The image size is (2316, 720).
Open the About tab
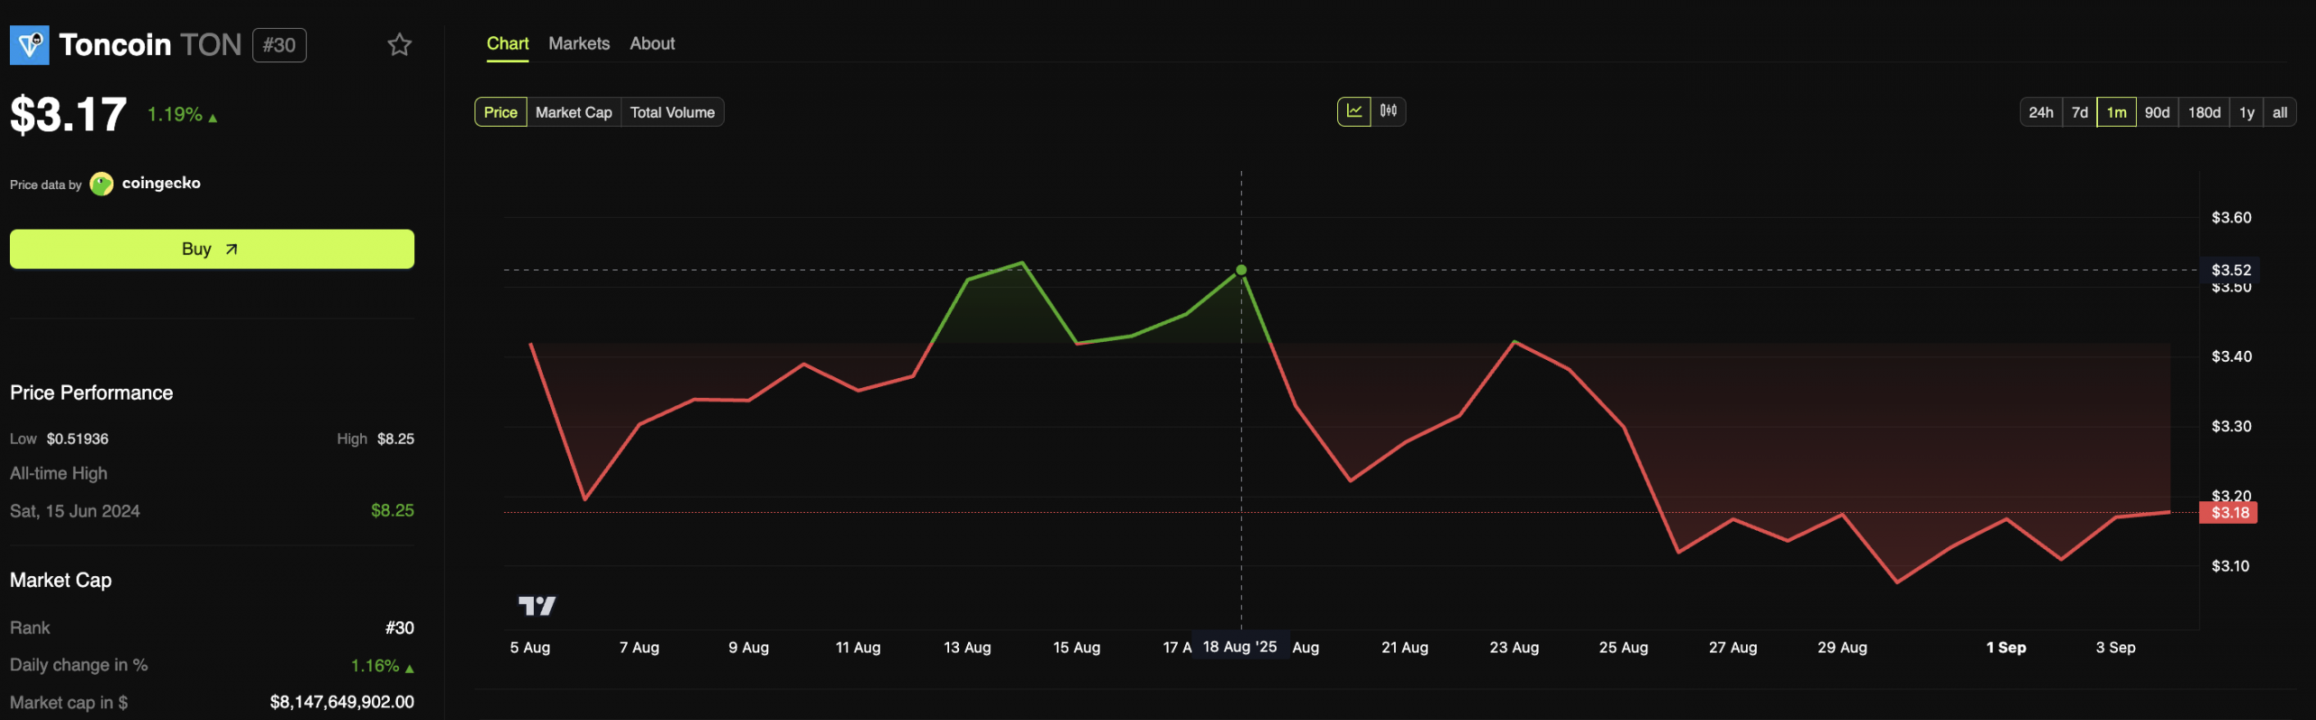tap(652, 43)
